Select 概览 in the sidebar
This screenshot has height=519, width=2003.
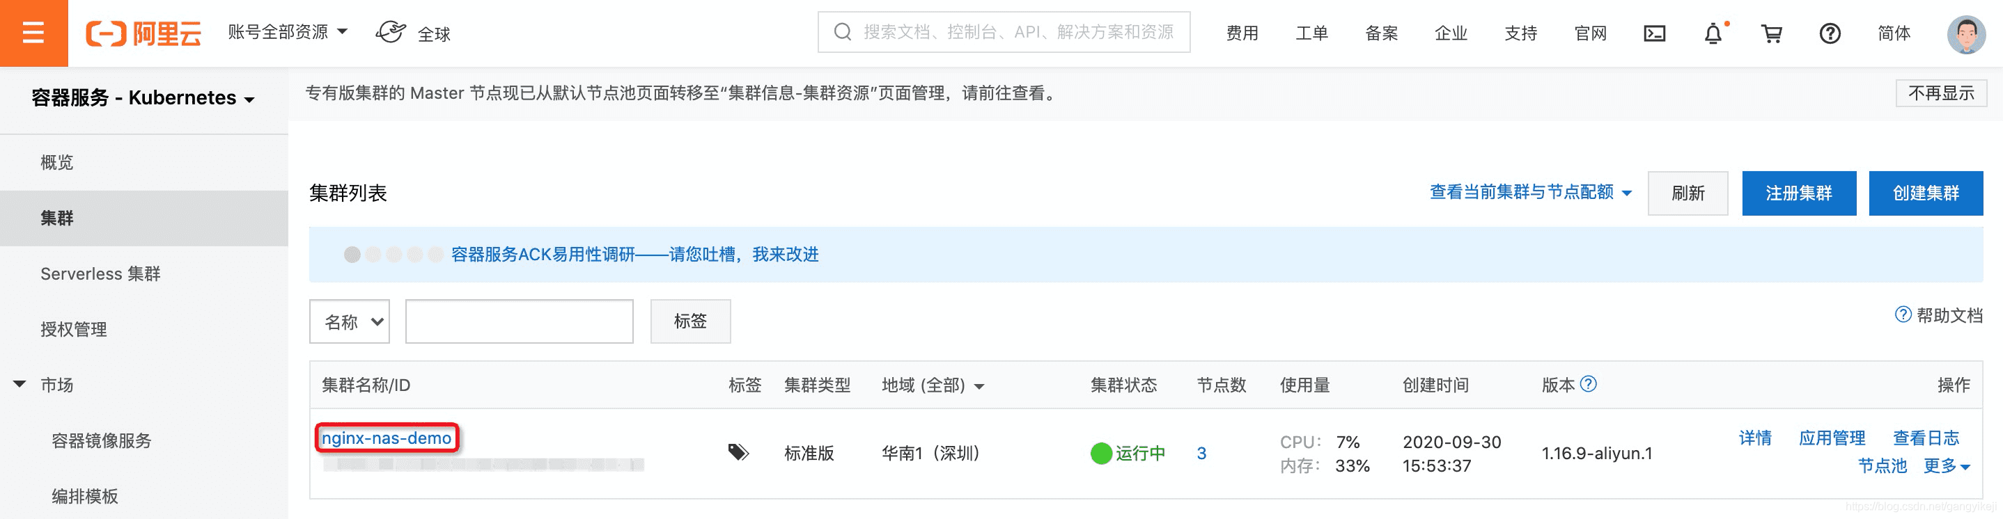click(57, 162)
